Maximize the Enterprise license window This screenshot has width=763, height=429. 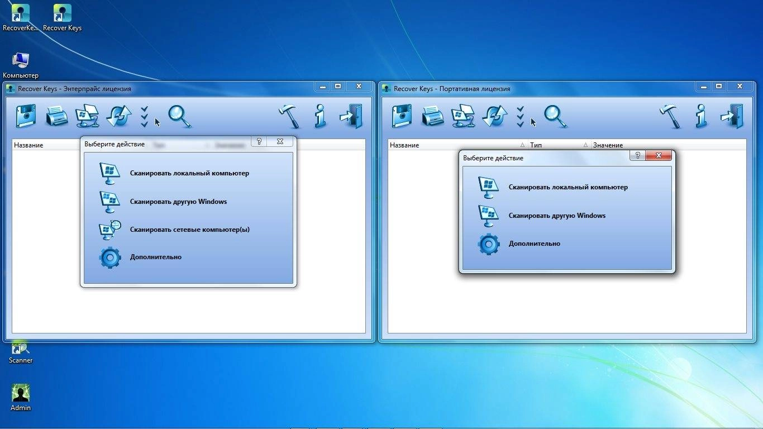coord(338,87)
